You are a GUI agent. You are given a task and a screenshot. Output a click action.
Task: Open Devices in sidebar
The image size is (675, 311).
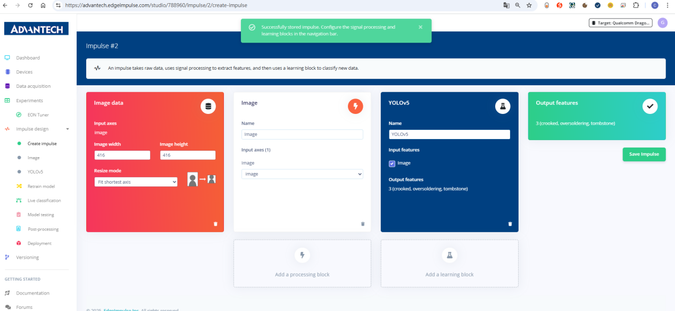(24, 72)
